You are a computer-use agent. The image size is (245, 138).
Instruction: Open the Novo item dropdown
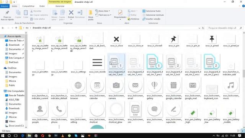[103, 11]
